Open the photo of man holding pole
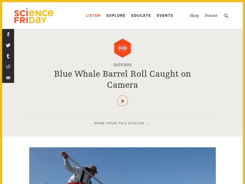This screenshot has width=245, height=184. click(123, 166)
